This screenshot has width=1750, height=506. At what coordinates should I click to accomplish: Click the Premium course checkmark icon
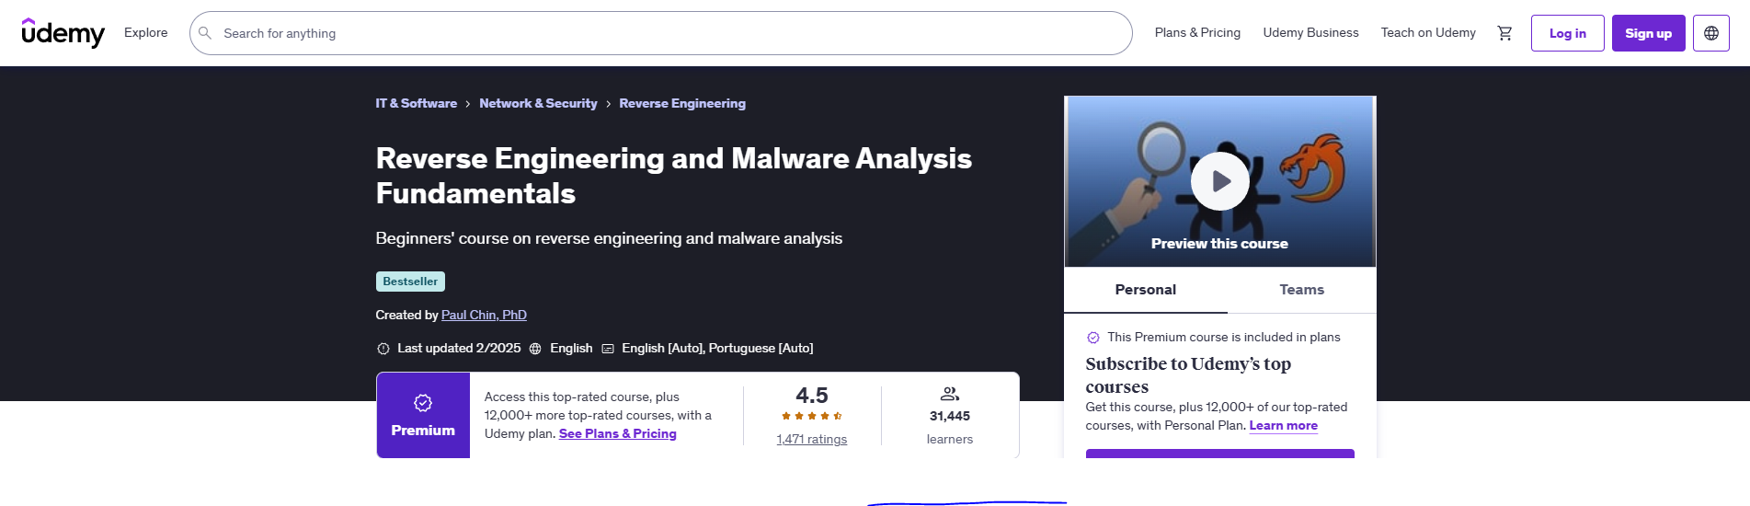click(1093, 338)
